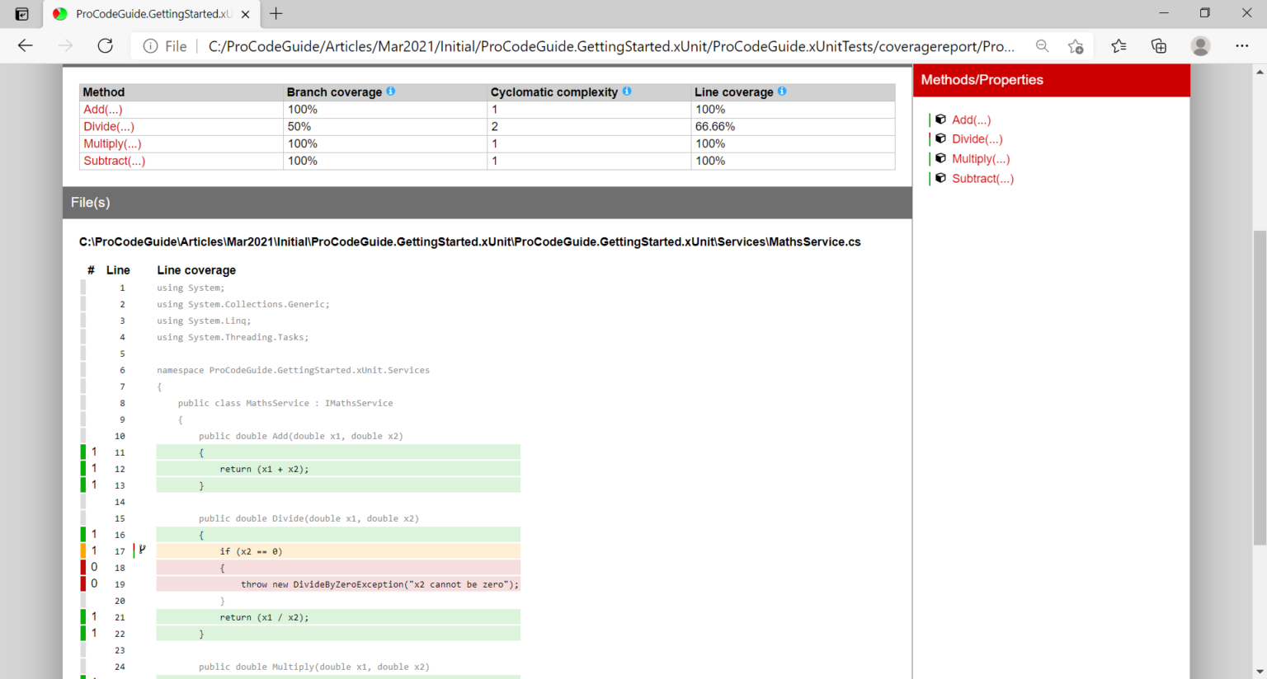Jump to Multiply(...) in the Methods/Properties sidebar
Screen dimensions: 1267x679
point(981,159)
